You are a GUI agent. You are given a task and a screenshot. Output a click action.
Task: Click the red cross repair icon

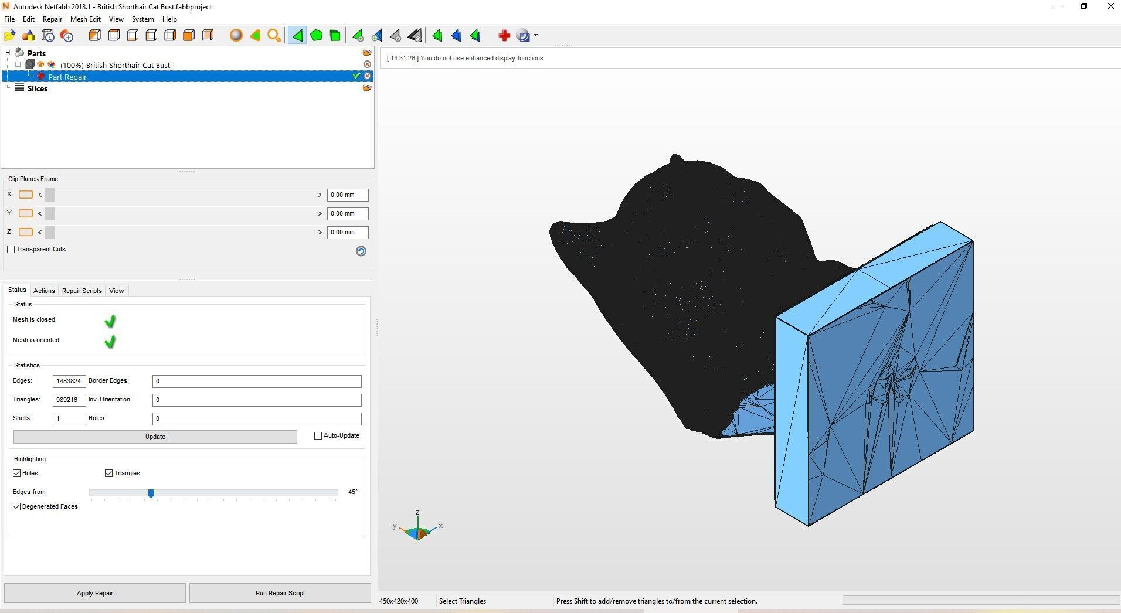(x=504, y=36)
